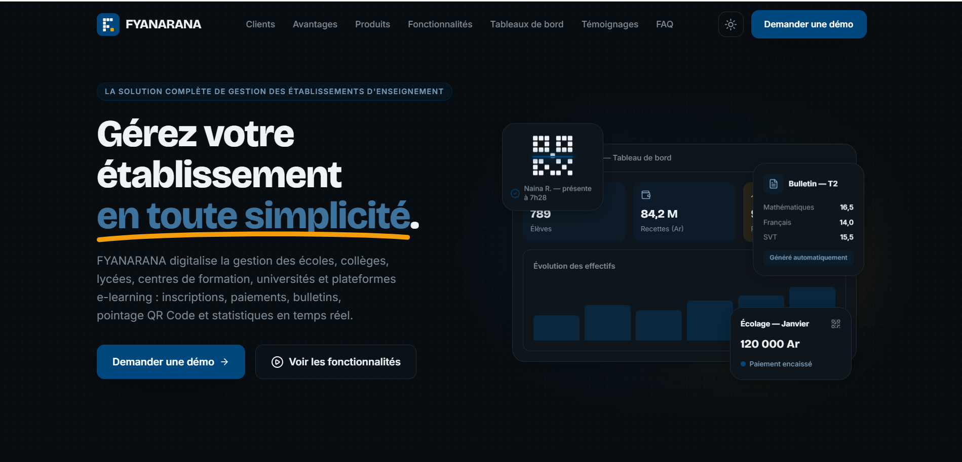Click '120 000 Ar' amount

[770, 344]
